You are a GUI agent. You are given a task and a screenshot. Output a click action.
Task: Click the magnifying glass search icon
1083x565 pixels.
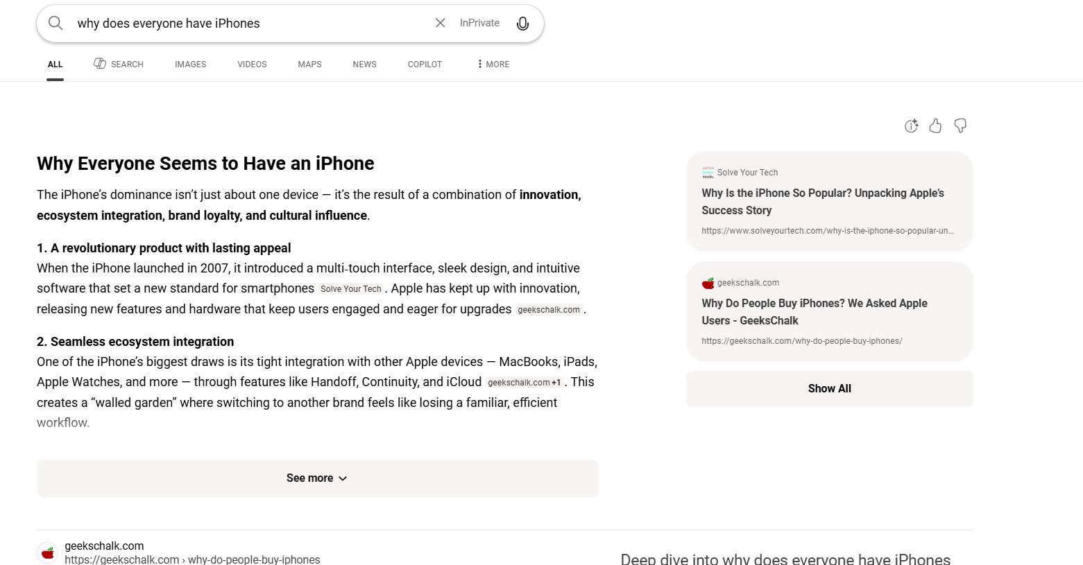(x=56, y=23)
